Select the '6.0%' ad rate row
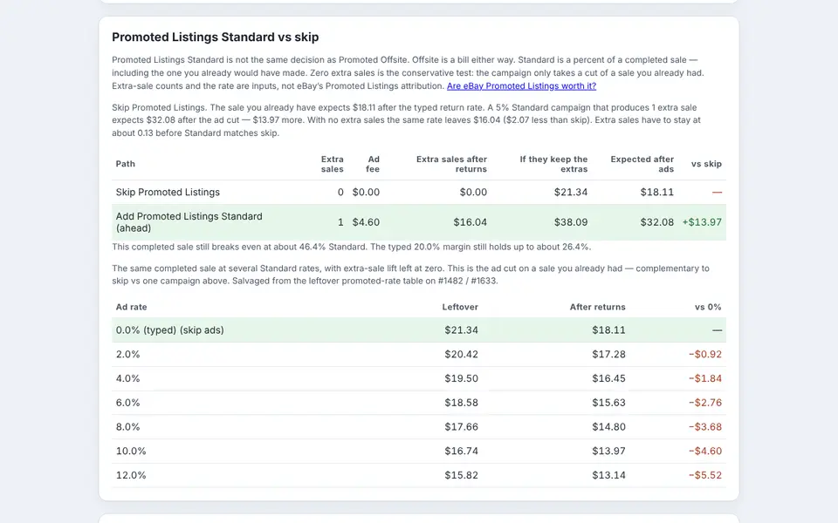This screenshot has height=523, width=838. click(419, 403)
